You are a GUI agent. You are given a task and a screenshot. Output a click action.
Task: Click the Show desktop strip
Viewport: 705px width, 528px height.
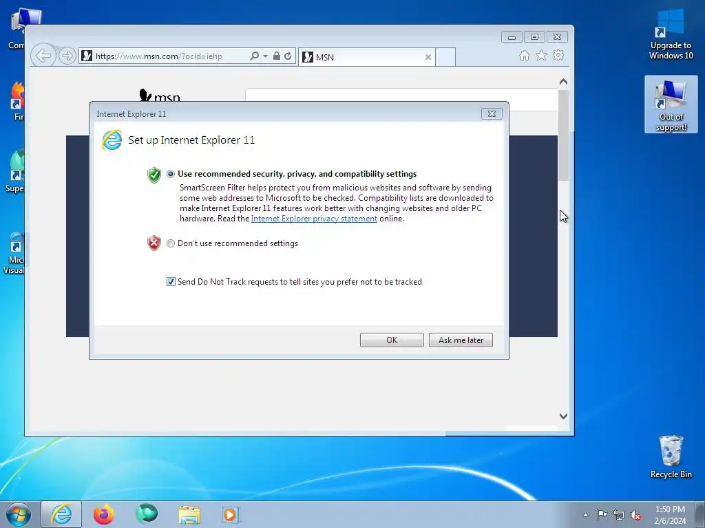700,514
